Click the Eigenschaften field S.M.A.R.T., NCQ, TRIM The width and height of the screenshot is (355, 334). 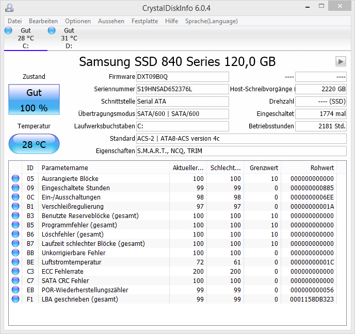tap(241, 151)
